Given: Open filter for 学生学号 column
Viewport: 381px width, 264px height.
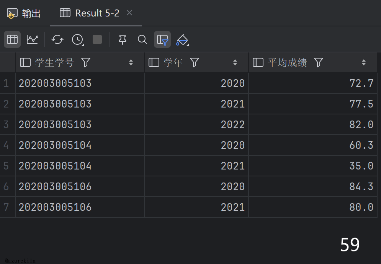Looking at the screenshot, I should click(x=86, y=62).
